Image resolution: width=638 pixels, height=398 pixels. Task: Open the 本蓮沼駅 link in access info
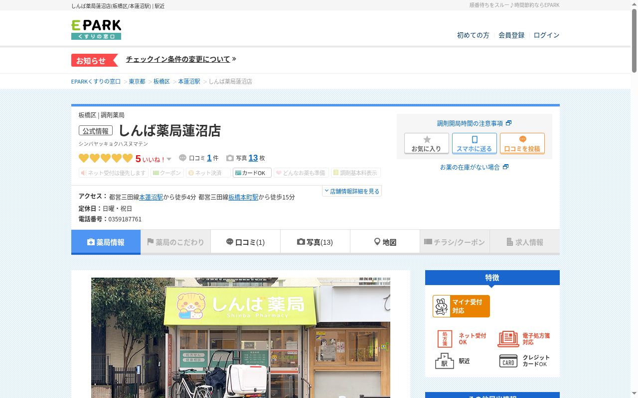(x=151, y=197)
